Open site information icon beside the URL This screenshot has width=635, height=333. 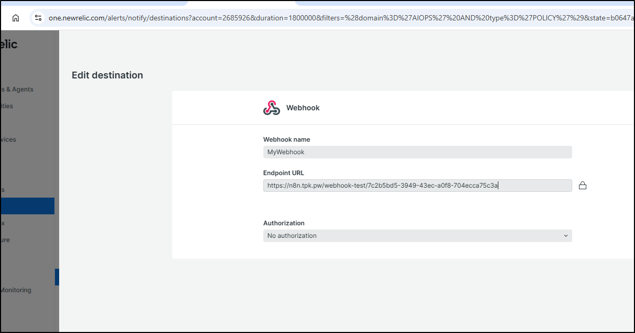(x=38, y=18)
